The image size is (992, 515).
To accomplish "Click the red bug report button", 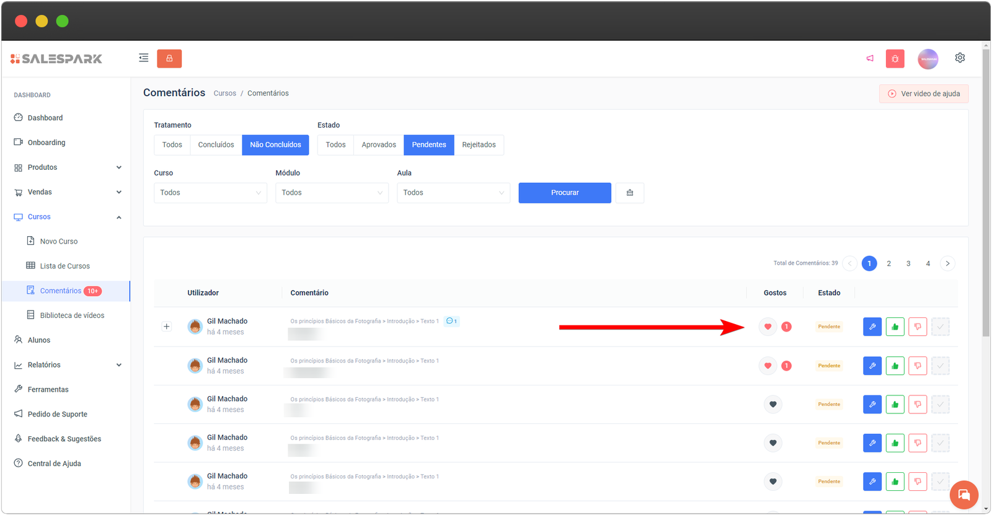I will click(x=895, y=59).
